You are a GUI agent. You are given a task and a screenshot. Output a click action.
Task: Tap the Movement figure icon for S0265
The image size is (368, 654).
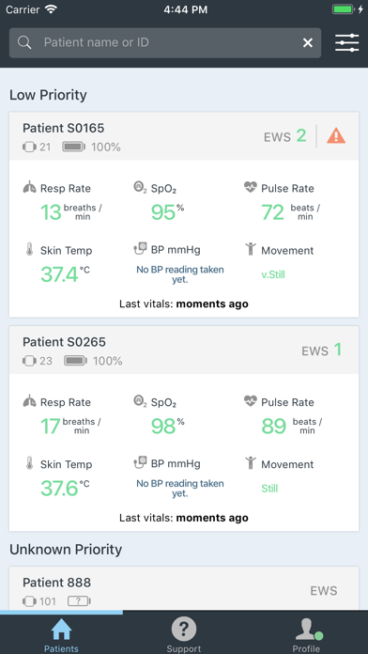[x=251, y=463]
